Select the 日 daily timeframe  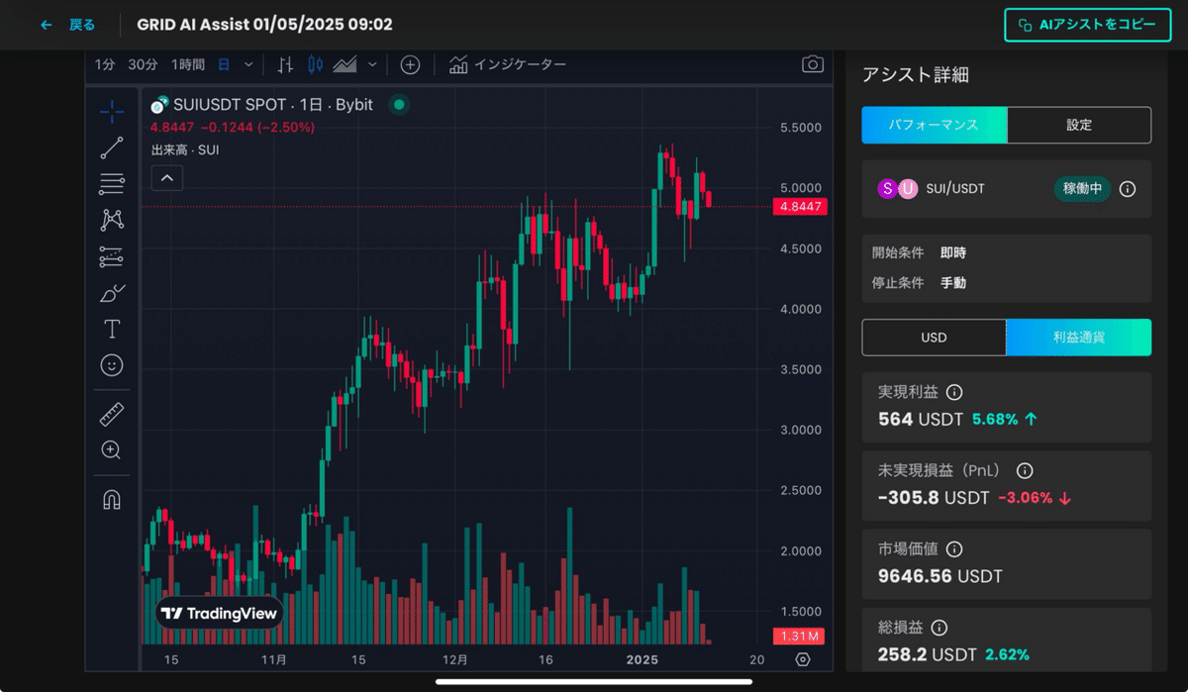point(224,64)
